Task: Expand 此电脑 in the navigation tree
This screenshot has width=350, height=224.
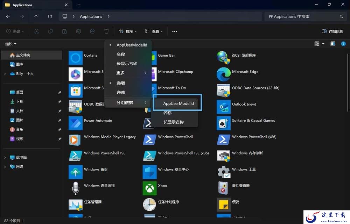Action: (x=5, y=158)
